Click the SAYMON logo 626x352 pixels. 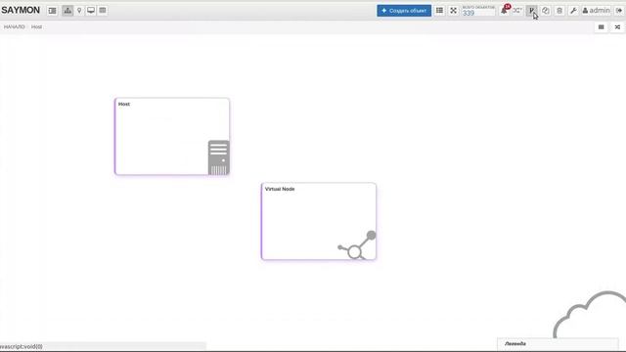[x=21, y=10]
